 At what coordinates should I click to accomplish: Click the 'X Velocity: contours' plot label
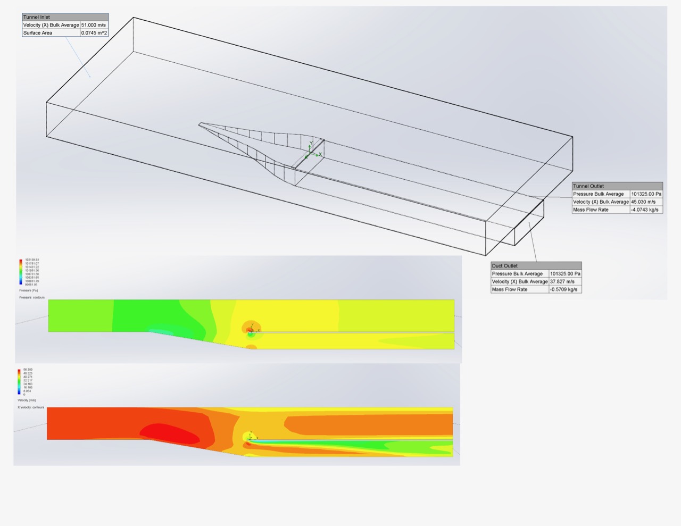point(31,407)
